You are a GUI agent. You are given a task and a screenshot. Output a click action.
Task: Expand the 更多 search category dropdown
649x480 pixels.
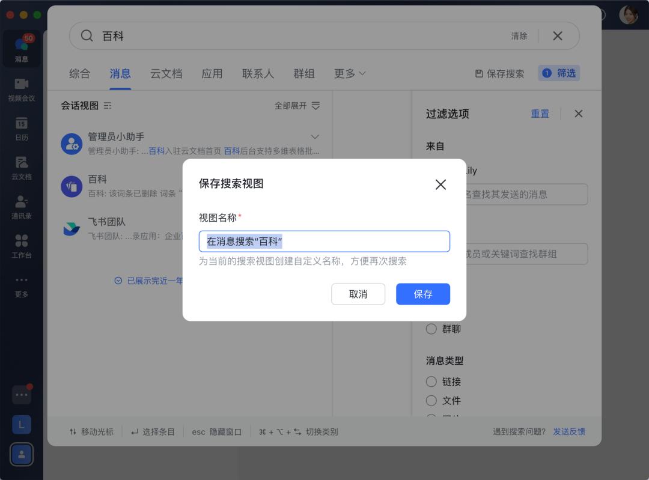click(x=350, y=73)
